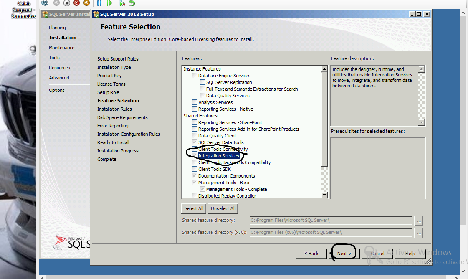
Task: Check Data Quality Client checkbox
Action: [194, 136]
